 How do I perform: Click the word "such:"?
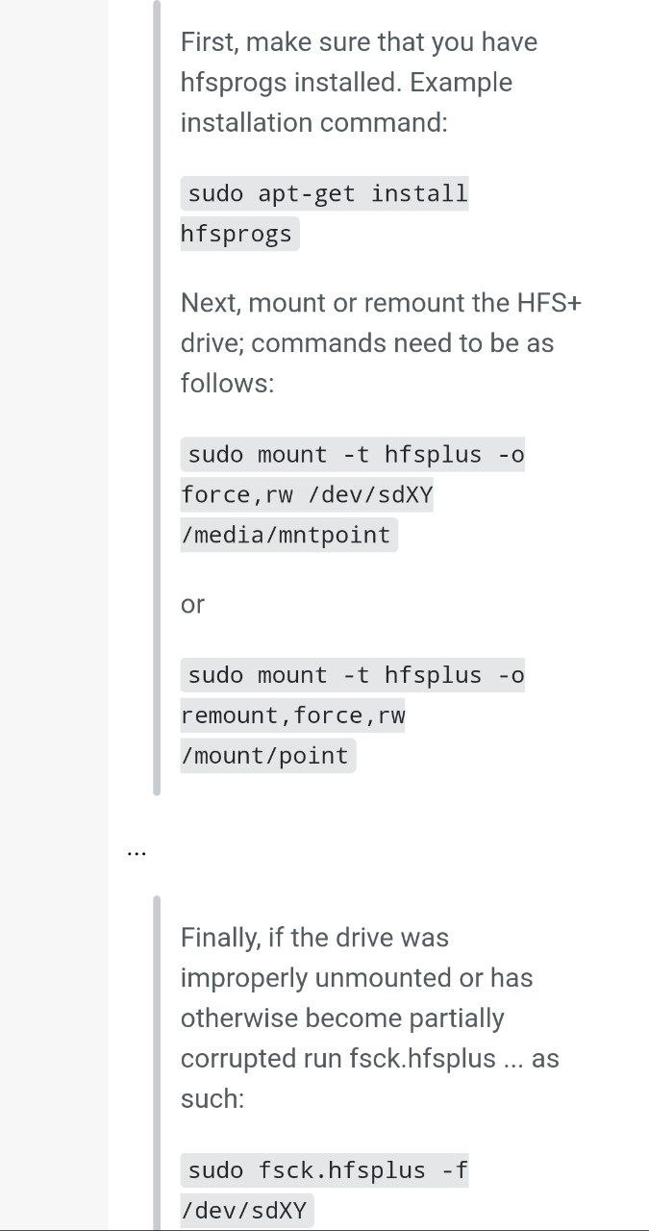(x=212, y=1098)
